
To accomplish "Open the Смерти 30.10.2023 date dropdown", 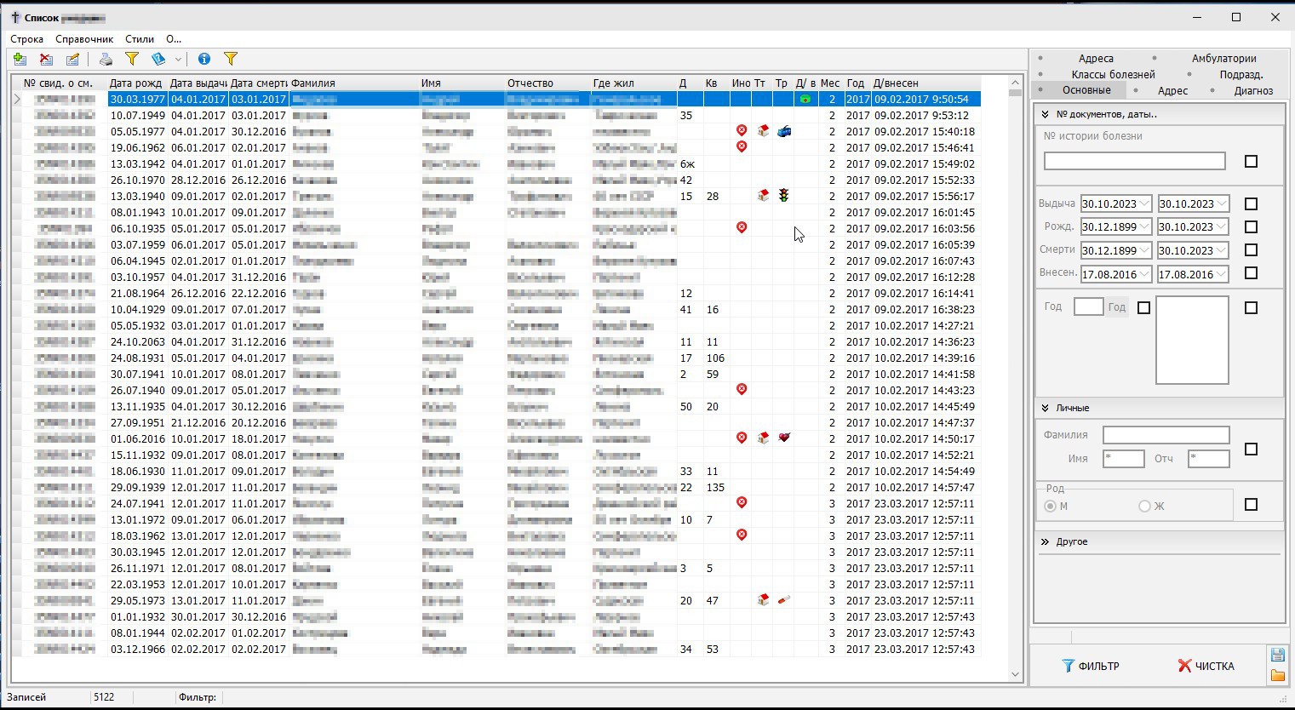I will coord(1223,250).
